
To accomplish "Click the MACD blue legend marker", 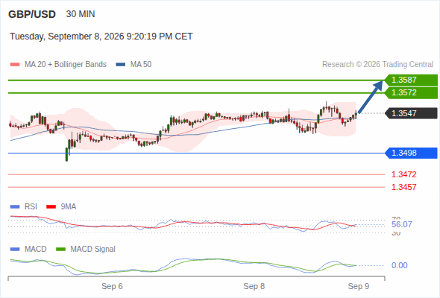I will [15, 250].
